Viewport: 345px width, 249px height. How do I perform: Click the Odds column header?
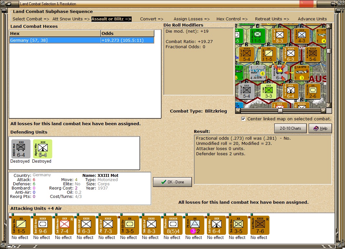[127, 33]
